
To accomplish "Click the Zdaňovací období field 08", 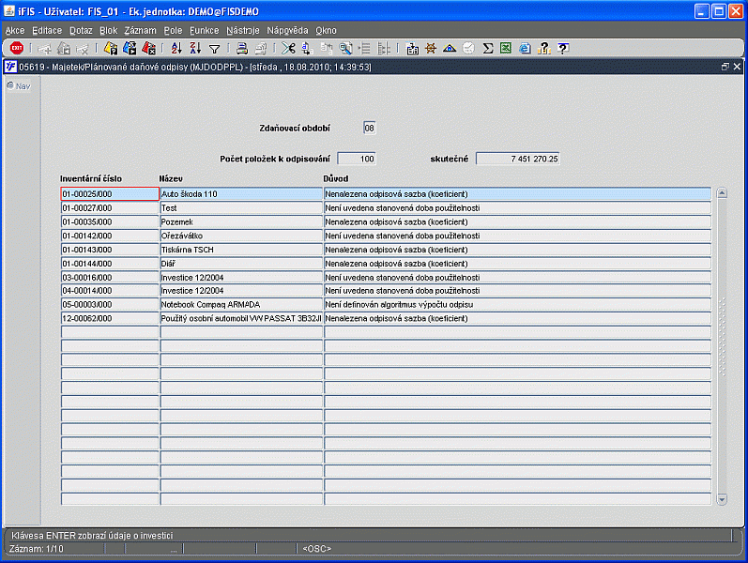I will point(369,128).
